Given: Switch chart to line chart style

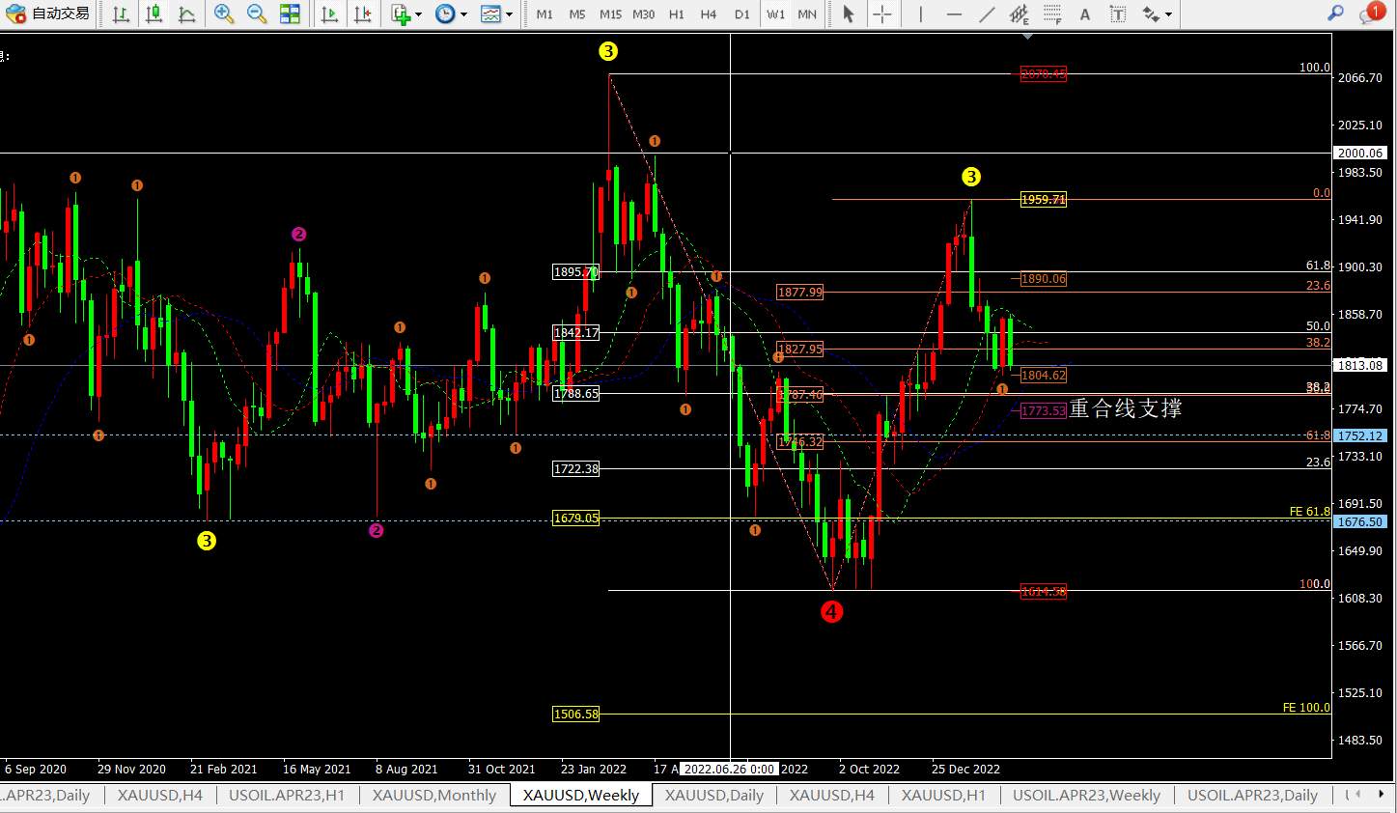Looking at the screenshot, I should click(x=187, y=14).
